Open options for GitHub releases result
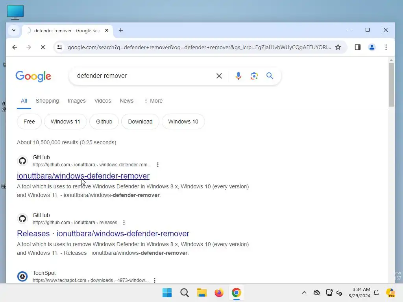The width and height of the screenshot is (403, 302). (x=124, y=223)
